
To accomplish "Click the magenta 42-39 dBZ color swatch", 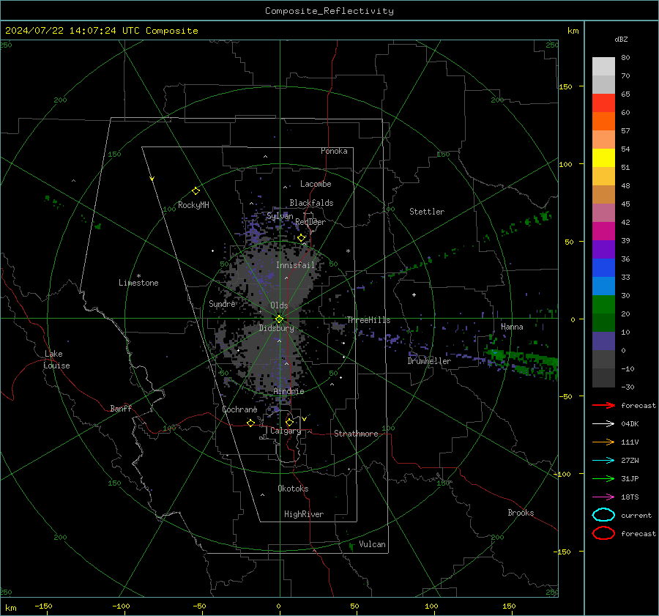I will point(603,231).
